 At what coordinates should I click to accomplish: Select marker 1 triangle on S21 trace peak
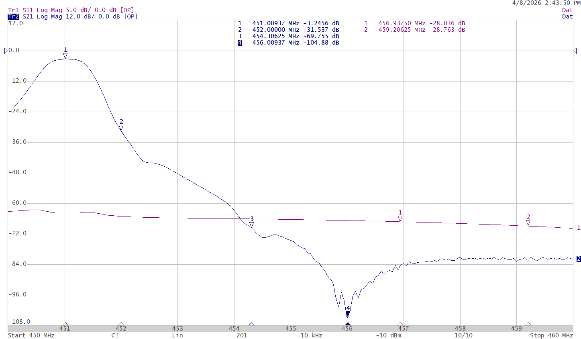coord(65,56)
